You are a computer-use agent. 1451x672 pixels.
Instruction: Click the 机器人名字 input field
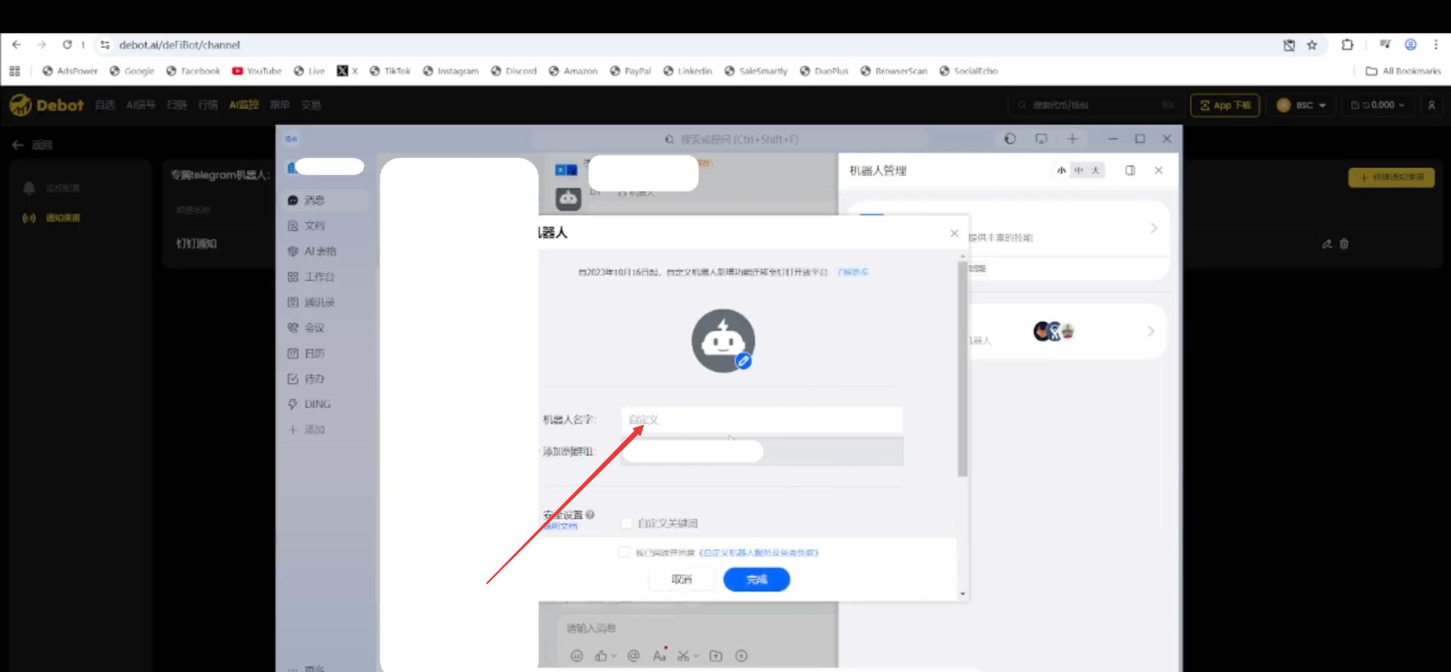click(761, 420)
